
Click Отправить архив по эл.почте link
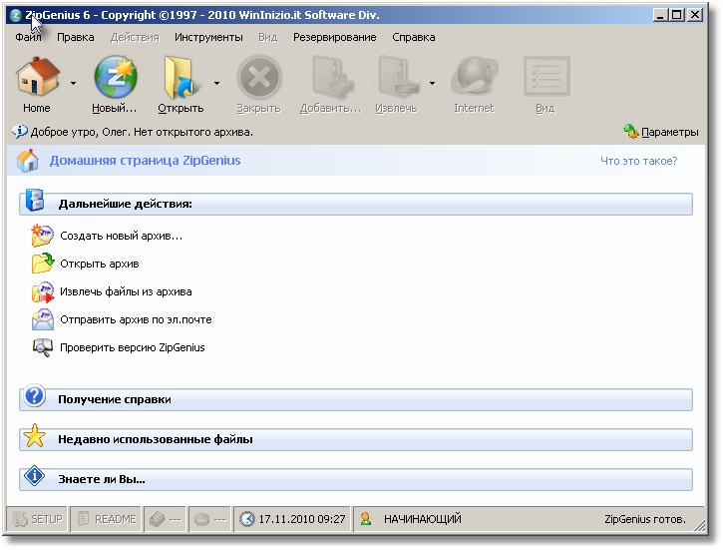(x=136, y=319)
